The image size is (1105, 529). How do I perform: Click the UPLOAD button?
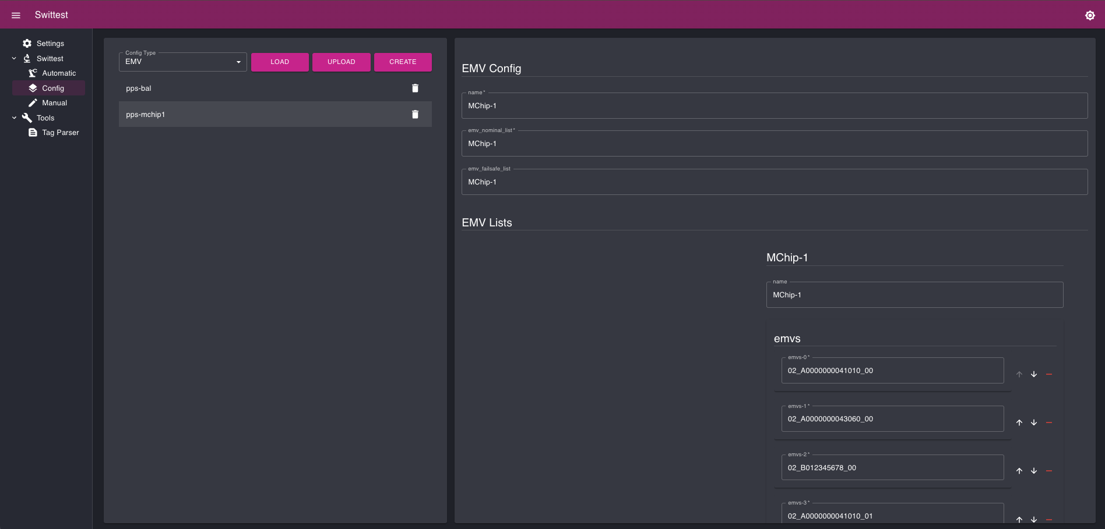pyautogui.click(x=342, y=62)
